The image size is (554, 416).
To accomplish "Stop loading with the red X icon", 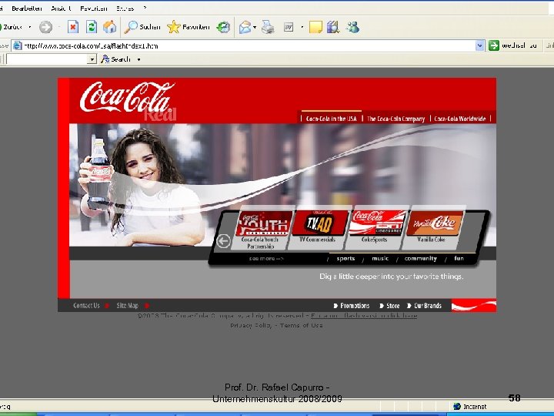I will click(x=73, y=27).
